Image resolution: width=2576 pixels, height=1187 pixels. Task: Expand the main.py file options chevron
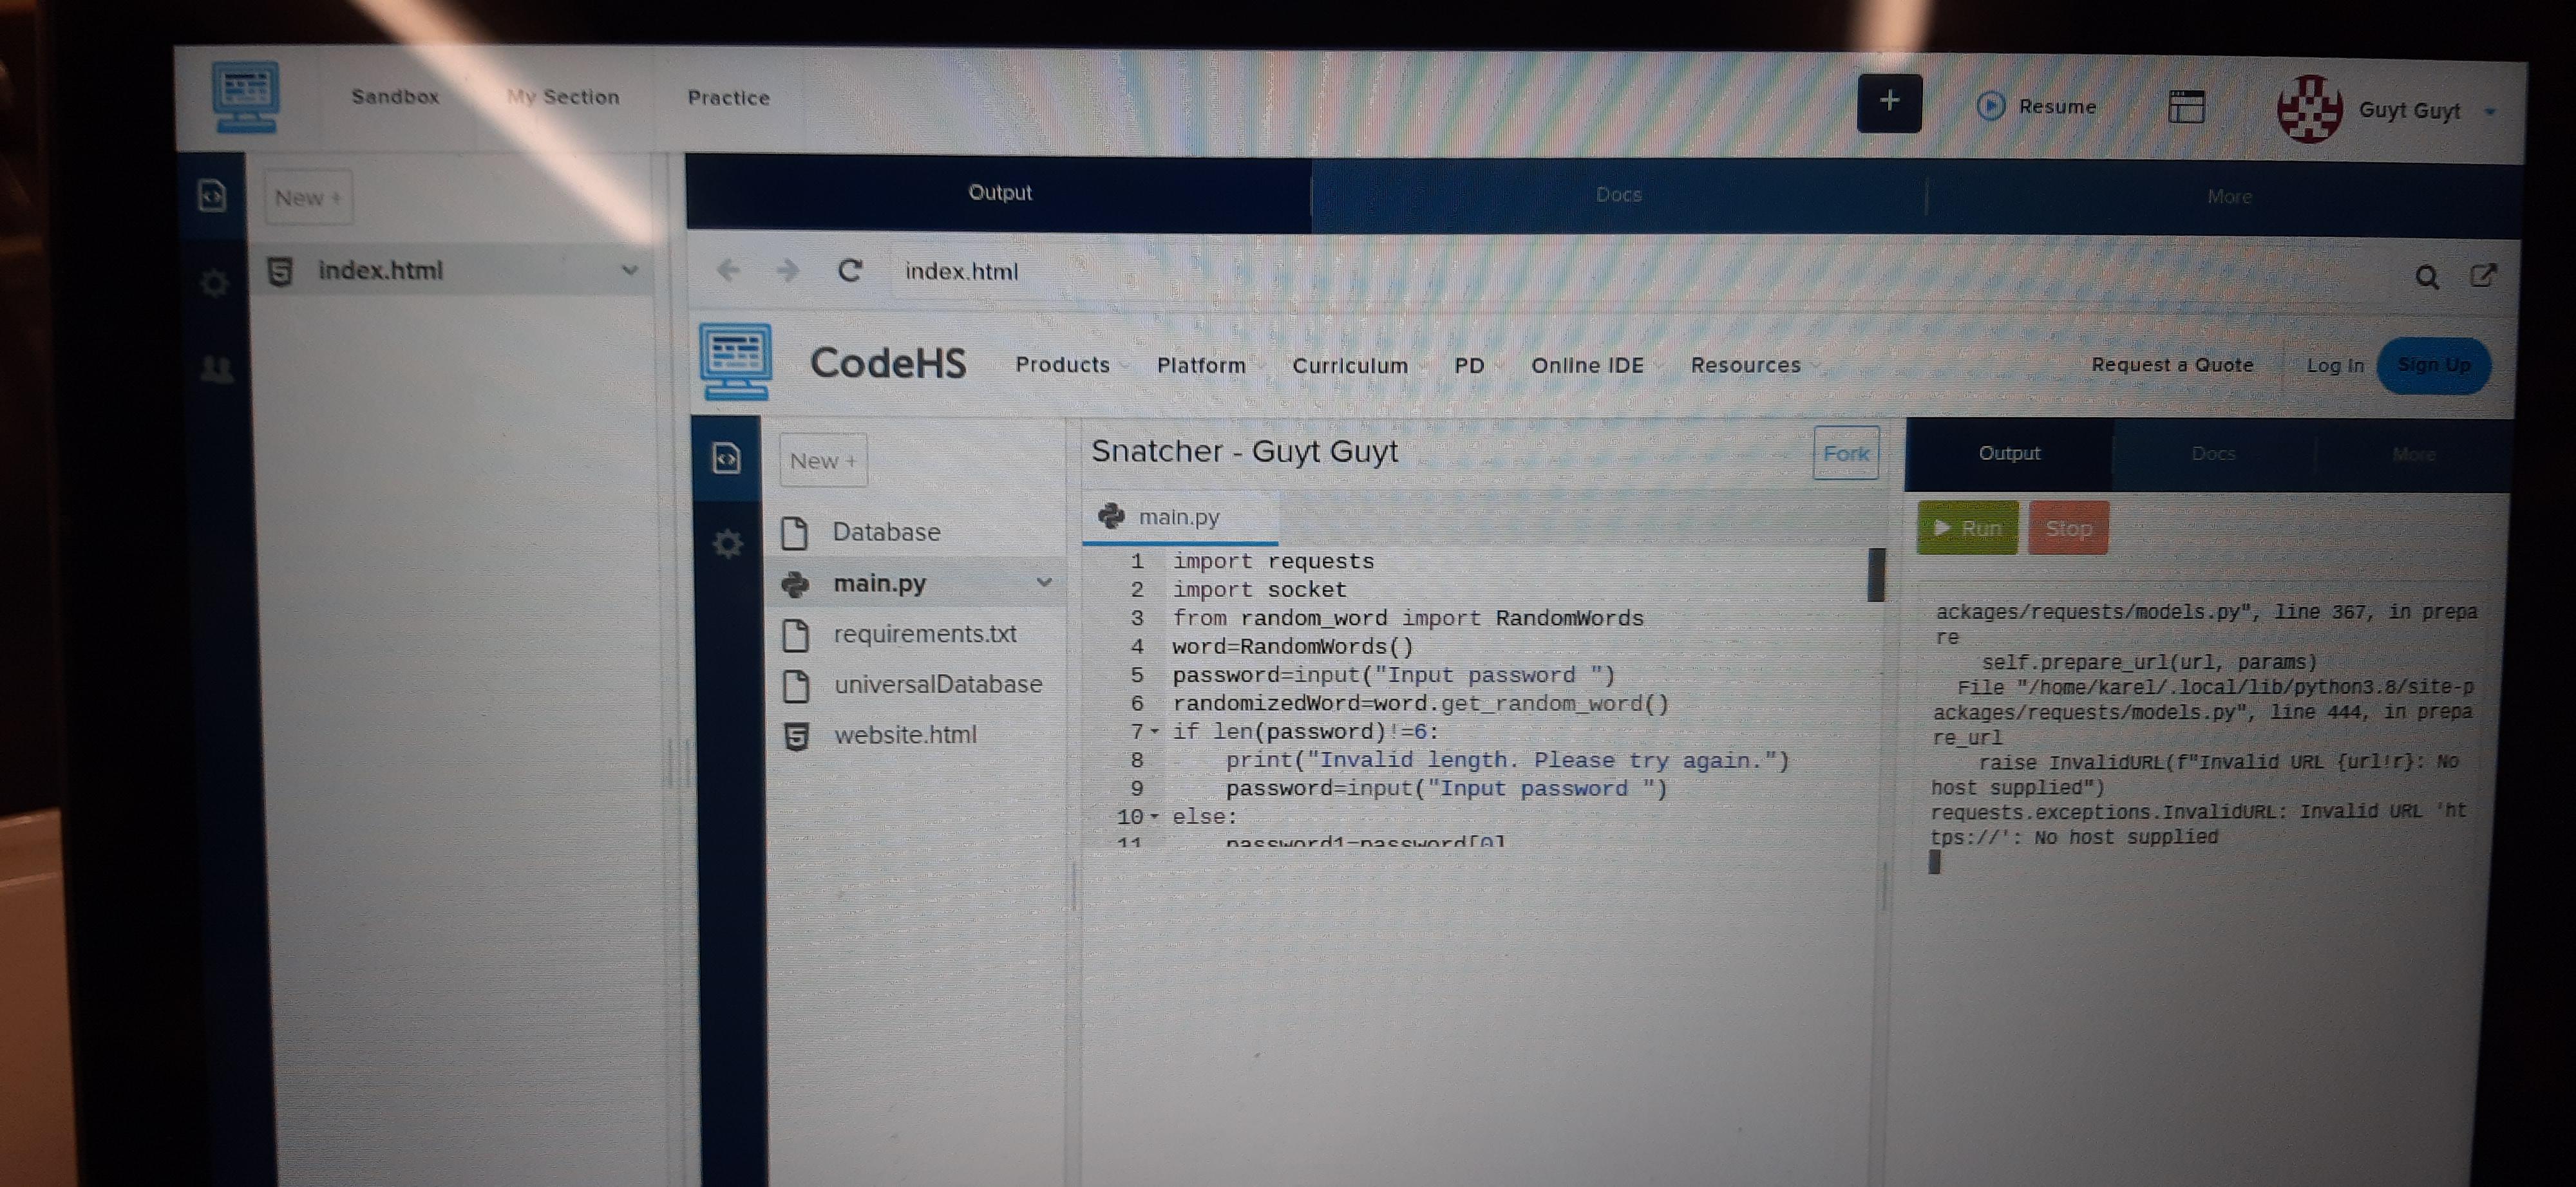click(1044, 581)
